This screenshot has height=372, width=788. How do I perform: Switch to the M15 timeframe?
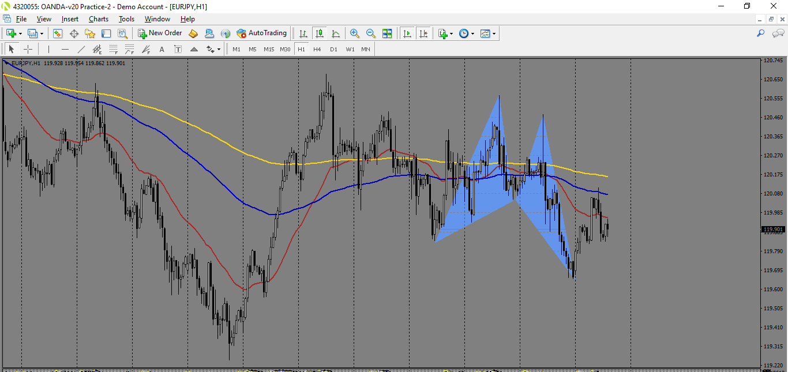click(x=269, y=49)
